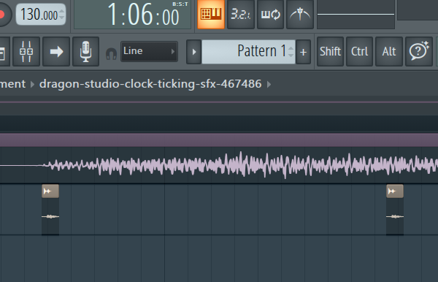This screenshot has height=282, width=438.
Task: Click the tempo 130.000 field
Action: pyautogui.click(x=41, y=15)
